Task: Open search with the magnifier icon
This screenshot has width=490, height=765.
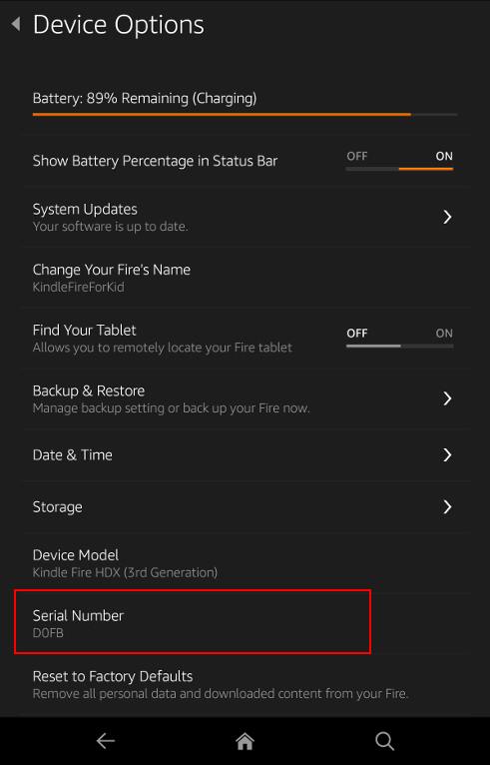Action: coord(384,741)
